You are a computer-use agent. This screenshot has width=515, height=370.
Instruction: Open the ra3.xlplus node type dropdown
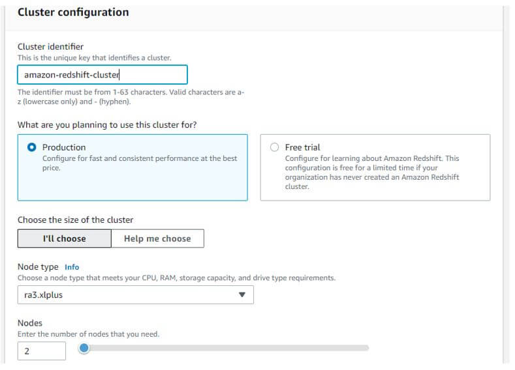135,294
